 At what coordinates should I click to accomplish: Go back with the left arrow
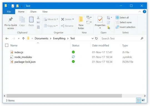7,39
